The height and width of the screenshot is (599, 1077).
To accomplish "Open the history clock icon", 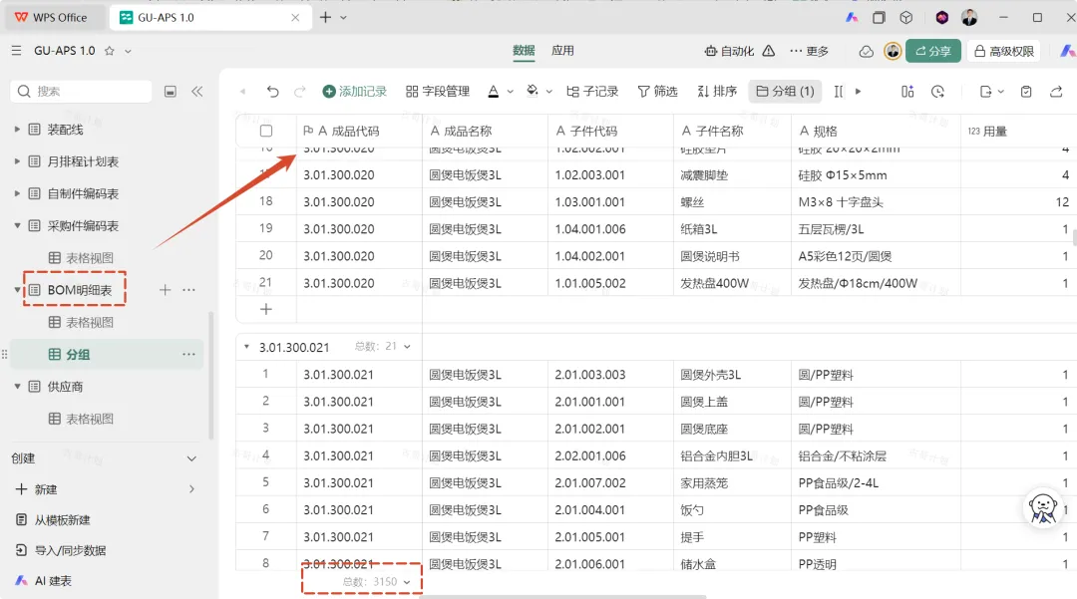I will [937, 92].
